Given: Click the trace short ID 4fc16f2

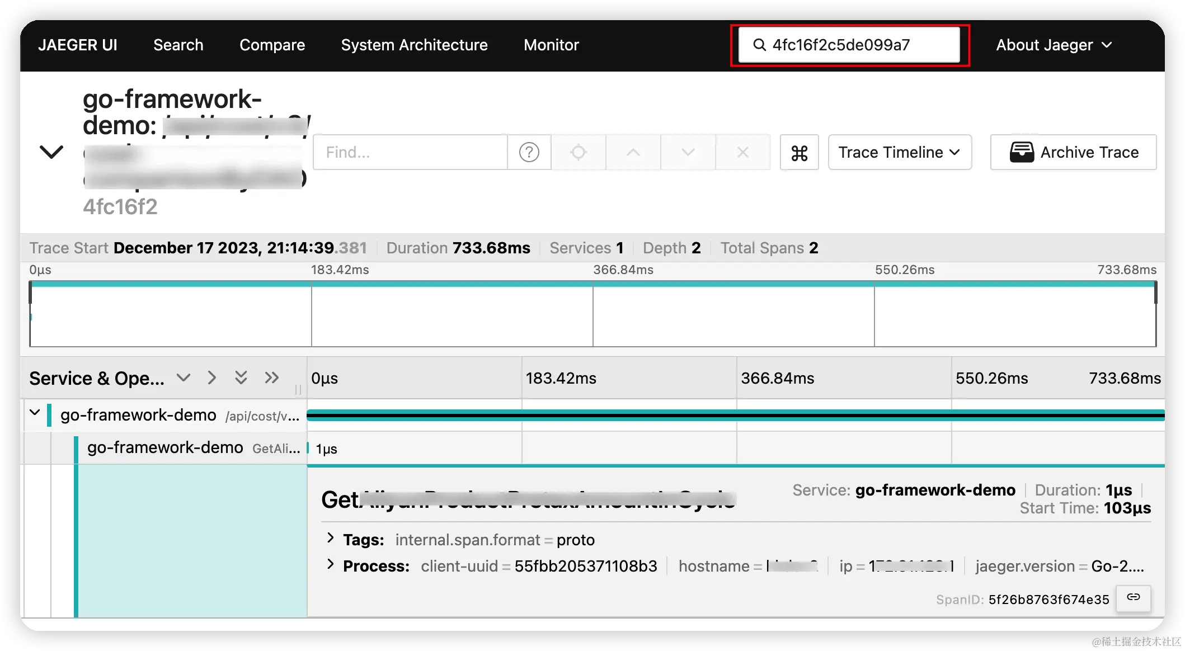Looking at the screenshot, I should click(x=120, y=207).
